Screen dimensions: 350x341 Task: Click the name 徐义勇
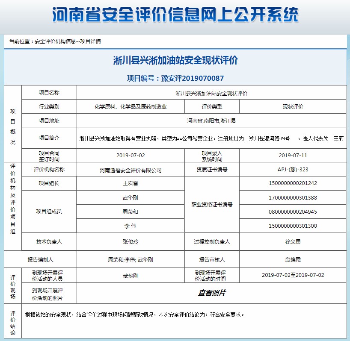[x=293, y=241]
